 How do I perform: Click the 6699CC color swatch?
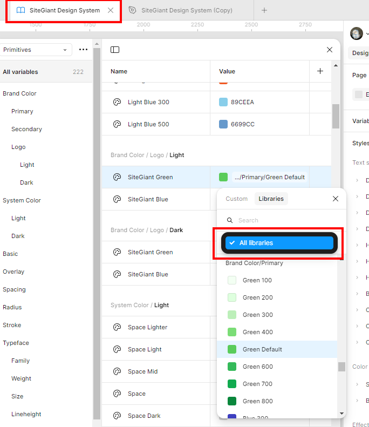coord(223,124)
